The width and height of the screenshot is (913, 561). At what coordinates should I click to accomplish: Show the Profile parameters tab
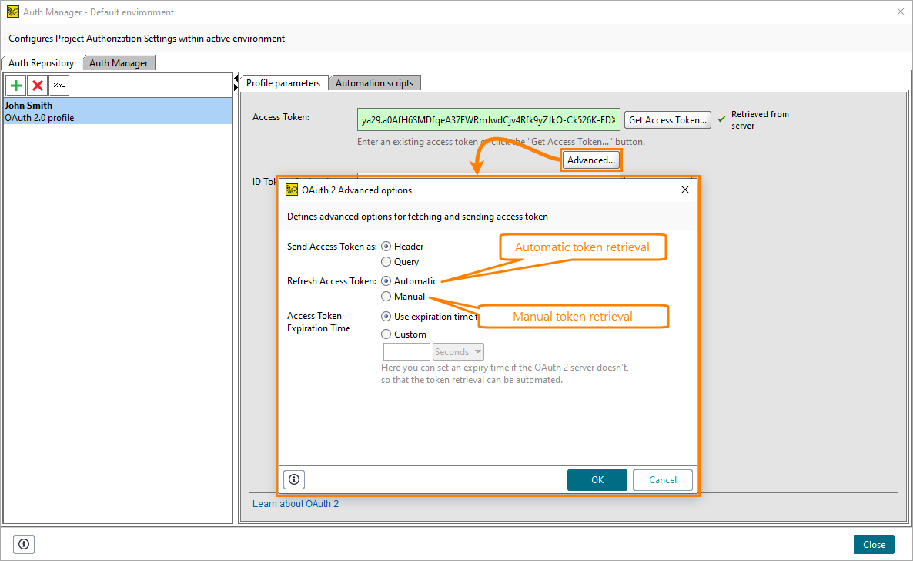point(283,82)
